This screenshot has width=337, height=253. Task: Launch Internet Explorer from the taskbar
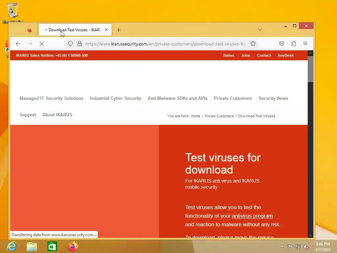point(12,246)
